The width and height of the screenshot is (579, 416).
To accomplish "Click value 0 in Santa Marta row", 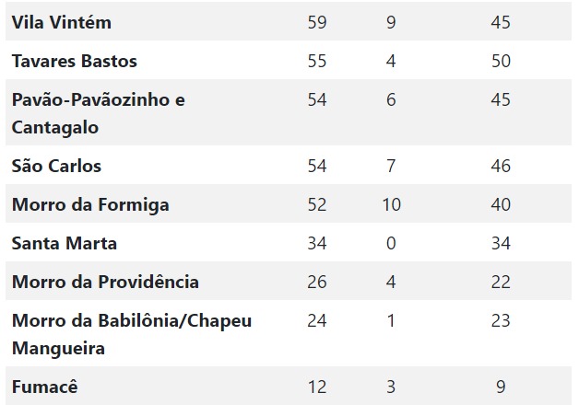I will tap(391, 244).
